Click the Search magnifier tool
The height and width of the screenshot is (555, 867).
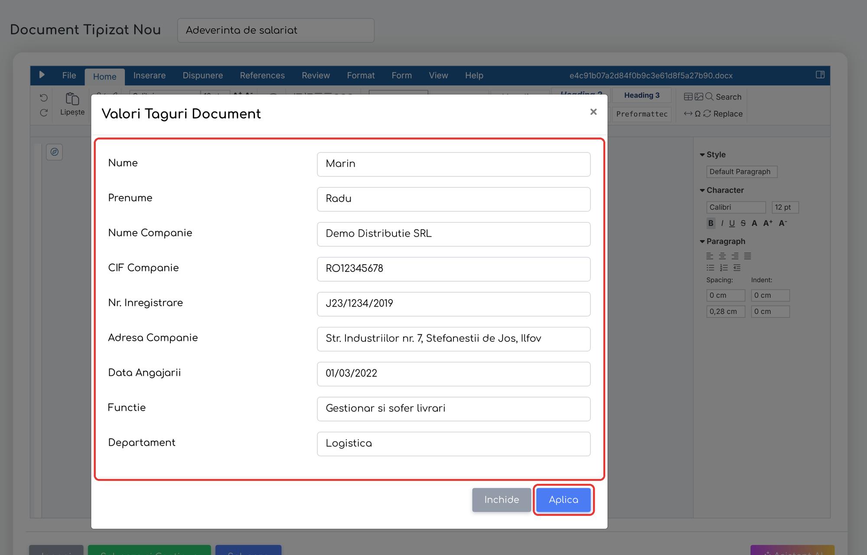point(724,97)
